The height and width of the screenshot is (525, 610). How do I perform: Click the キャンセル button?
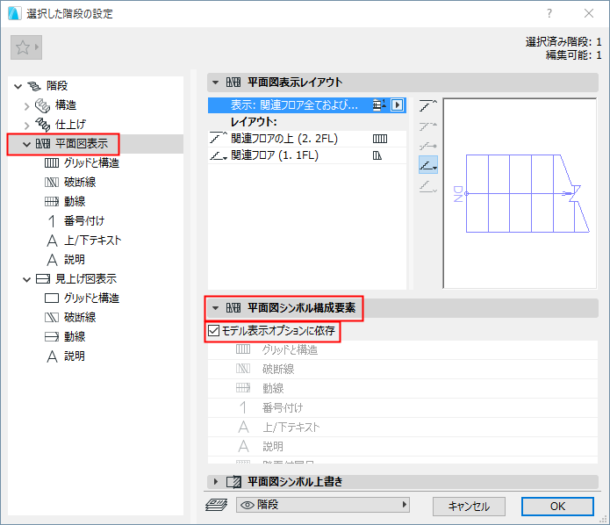click(469, 507)
